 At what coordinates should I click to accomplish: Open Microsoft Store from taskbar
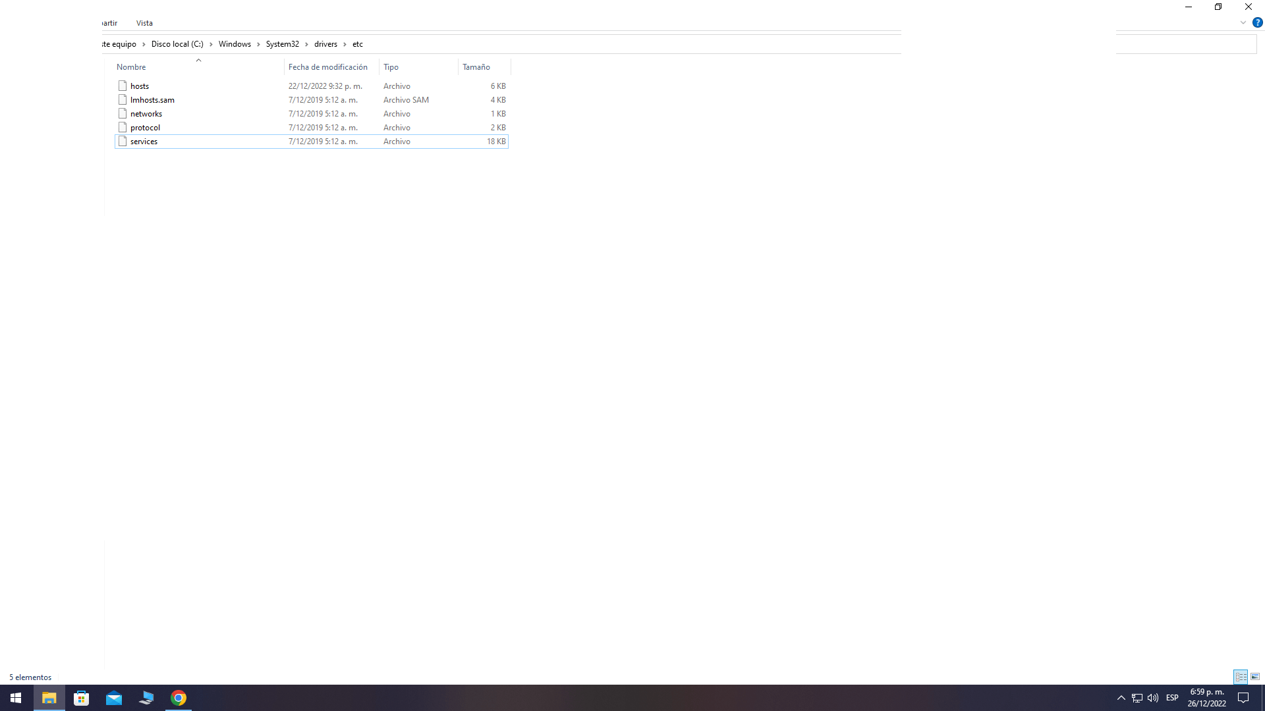tap(82, 698)
